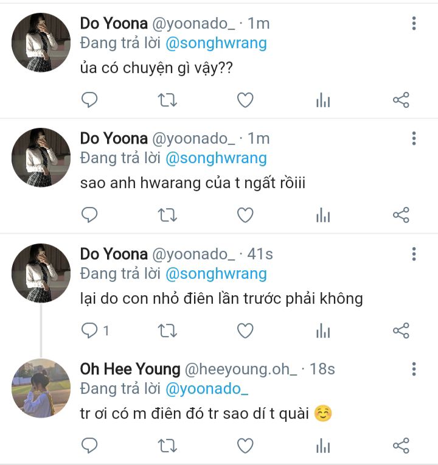The height and width of the screenshot is (465, 438).
Task: Like the "sao anh hwarang" tweet
Action: [245, 215]
